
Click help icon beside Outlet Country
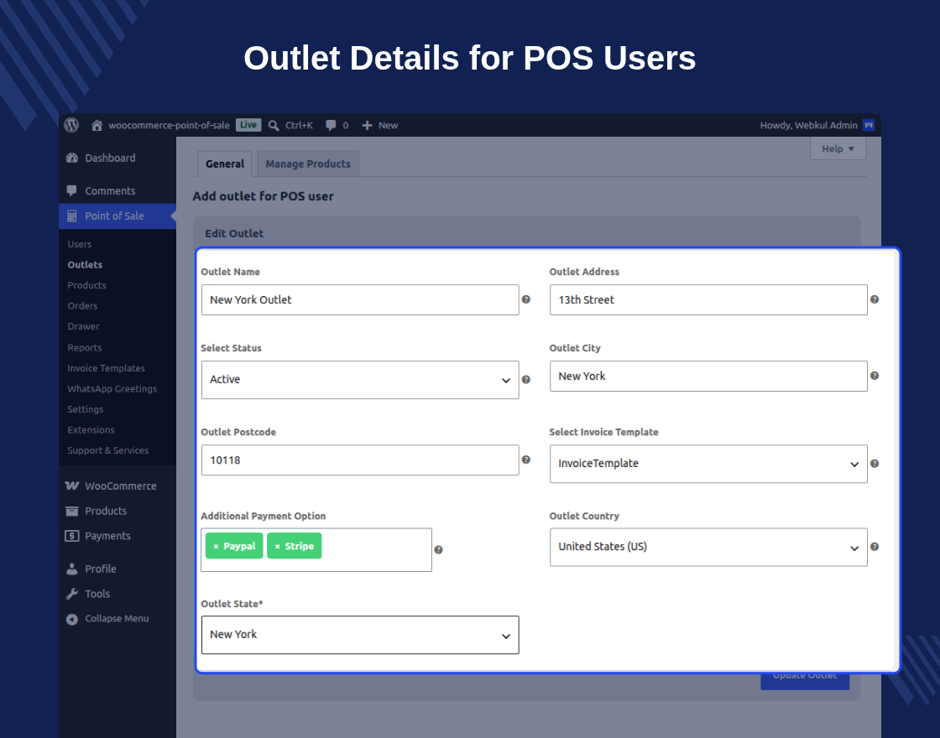875,547
